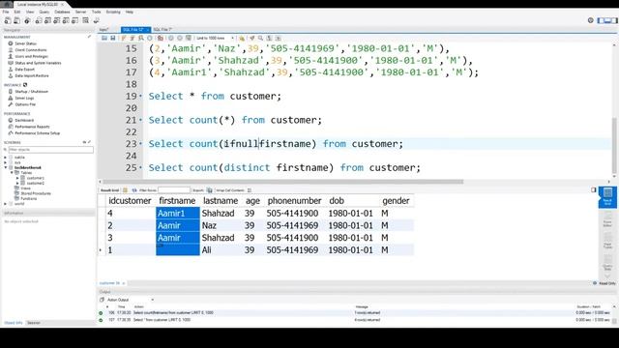Open Views folder in schema tree
619x348 pixels.
[x=26, y=188]
